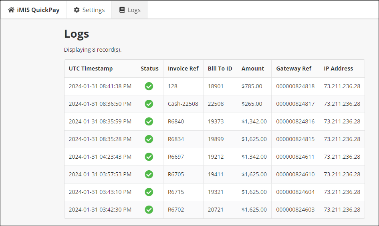Click the Logs book icon
Screen dimensions: 379x226
(122, 10)
